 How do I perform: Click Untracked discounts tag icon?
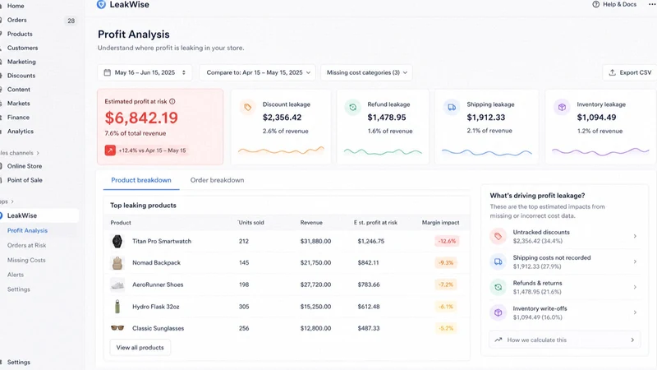[x=498, y=237]
